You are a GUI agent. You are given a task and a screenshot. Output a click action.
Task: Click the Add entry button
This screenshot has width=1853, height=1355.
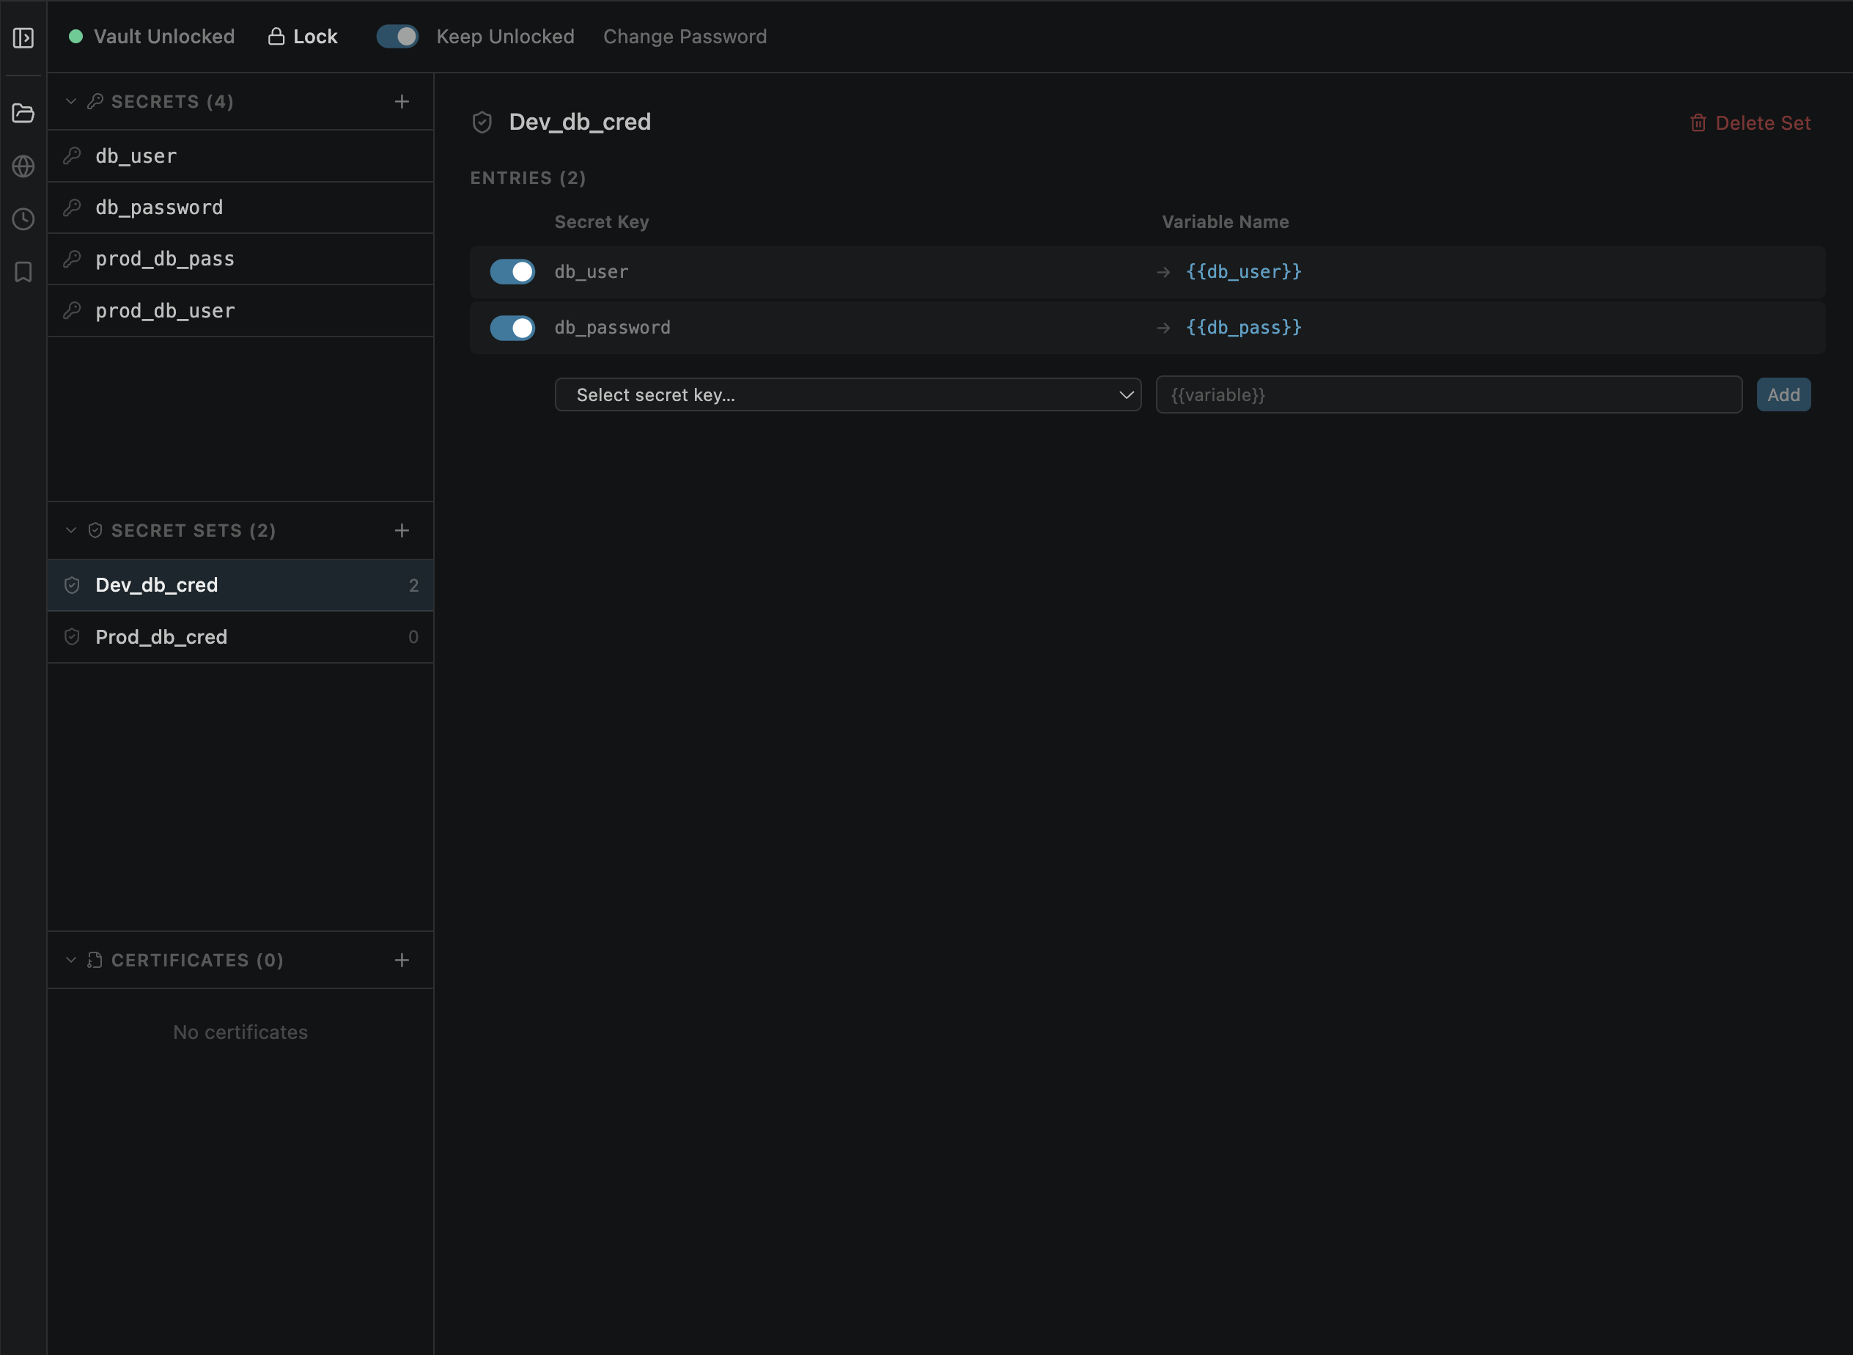tap(1783, 394)
